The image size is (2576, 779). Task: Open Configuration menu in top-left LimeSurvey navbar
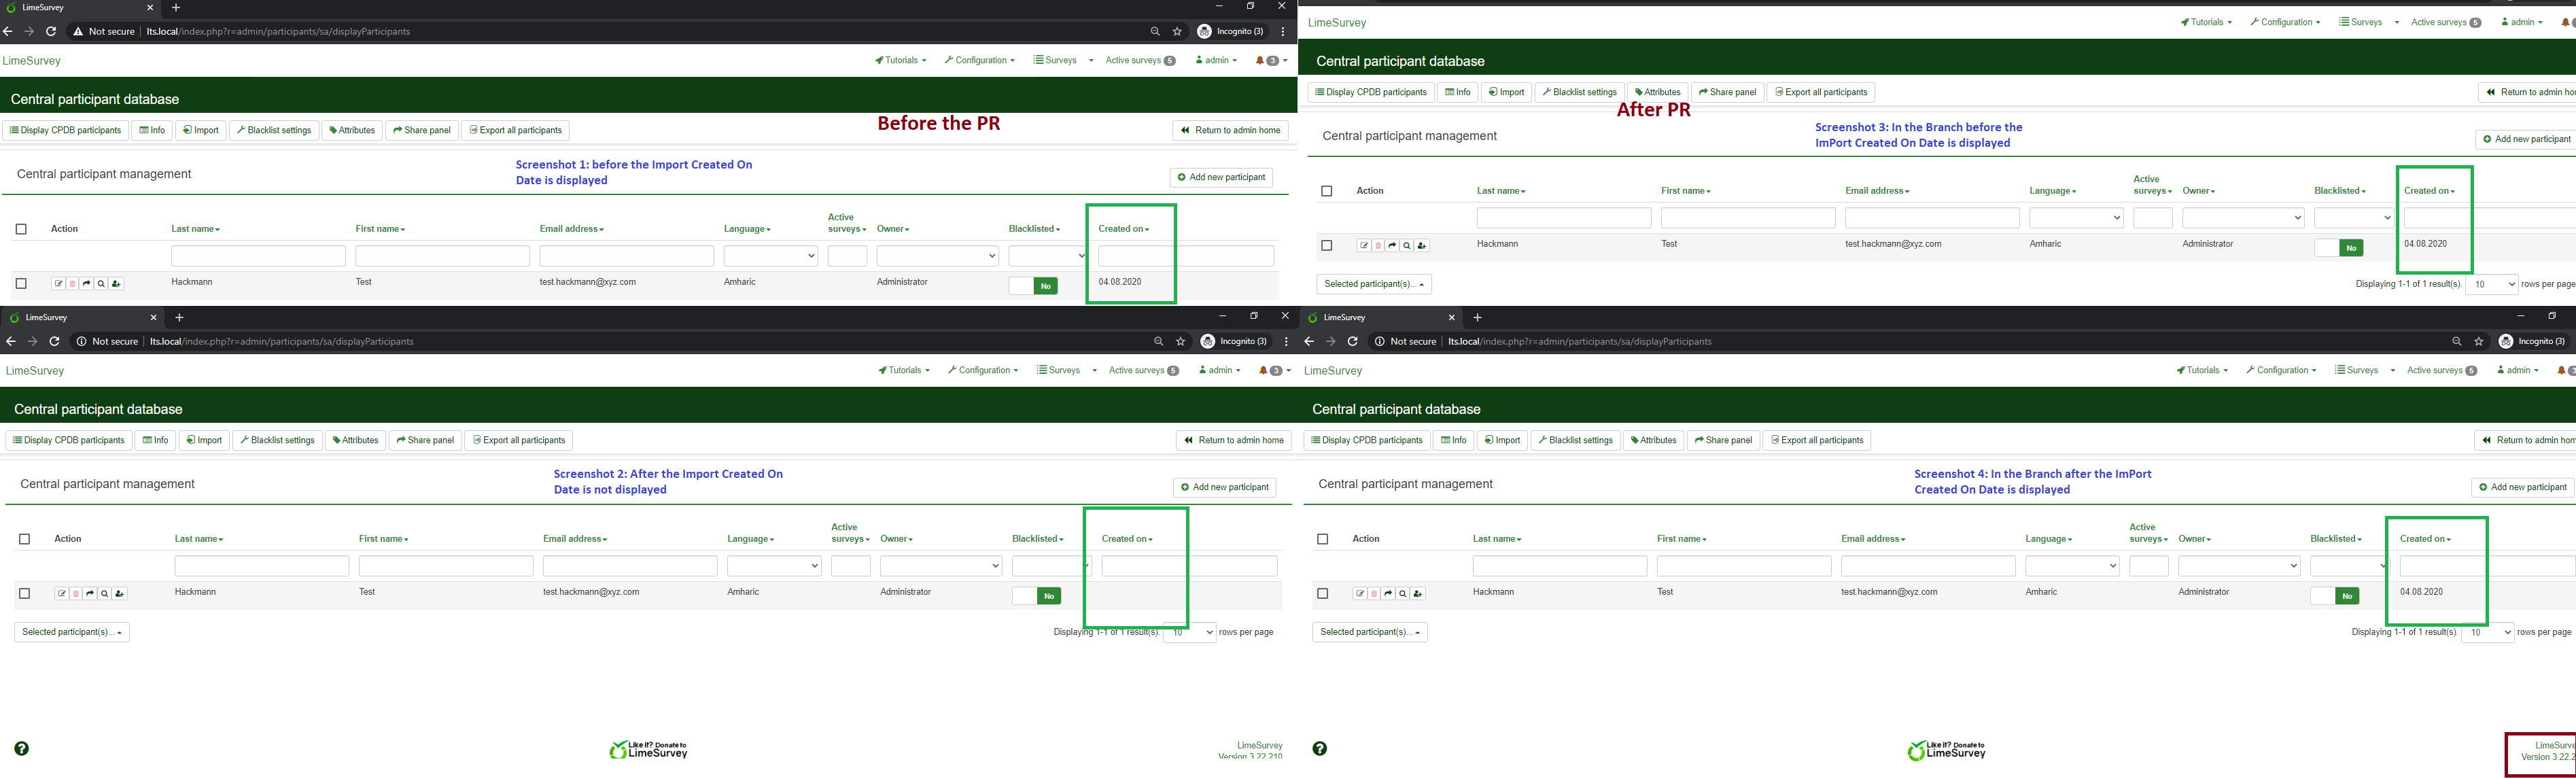click(x=980, y=61)
